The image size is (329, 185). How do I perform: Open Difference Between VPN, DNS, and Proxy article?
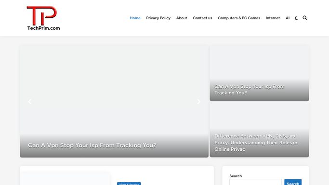(256, 143)
